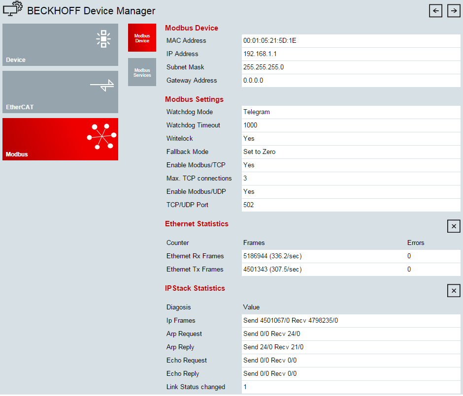Click the Ethernet Rx Frames count 5186944
This screenshot has width=463, height=396.
click(x=255, y=256)
